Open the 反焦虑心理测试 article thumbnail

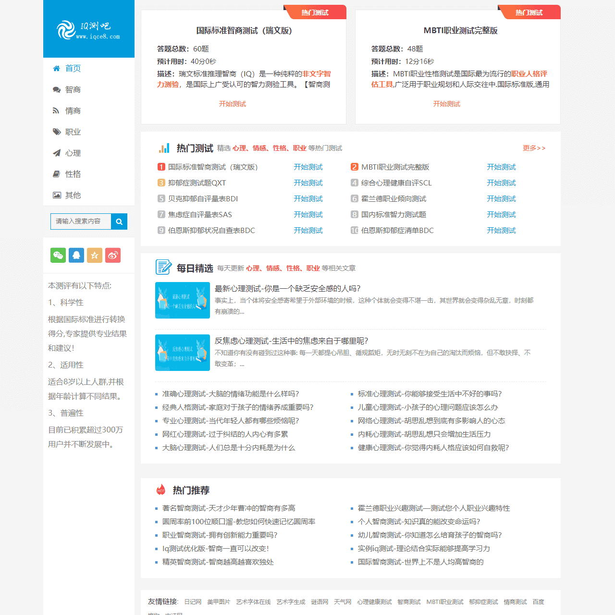(183, 353)
